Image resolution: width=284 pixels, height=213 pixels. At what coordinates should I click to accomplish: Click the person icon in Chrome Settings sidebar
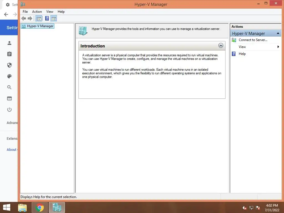(x=9, y=43)
